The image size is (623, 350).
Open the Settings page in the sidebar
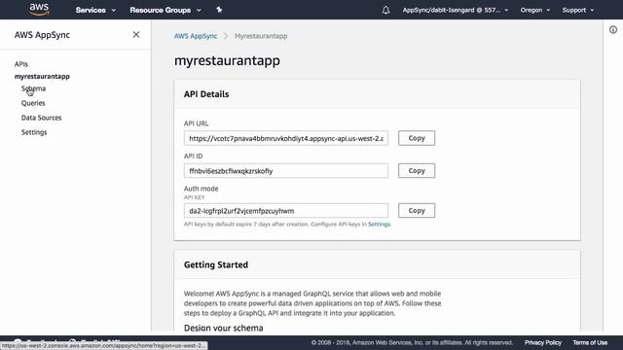tap(34, 132)
